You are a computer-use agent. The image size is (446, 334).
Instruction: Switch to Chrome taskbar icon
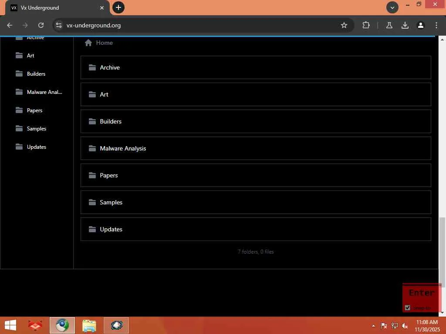point(62,325)
